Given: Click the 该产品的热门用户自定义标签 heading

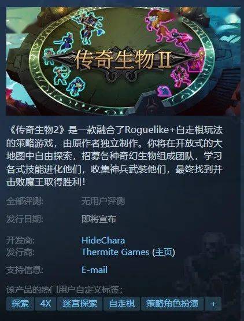Looking at the screenshot, I should [65, 290].
